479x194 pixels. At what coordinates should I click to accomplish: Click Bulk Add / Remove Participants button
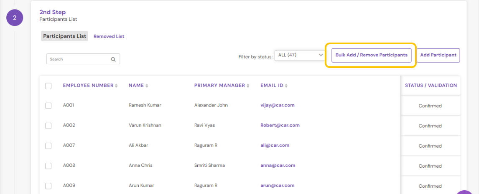pyautogui.click(x=371, y=55)
